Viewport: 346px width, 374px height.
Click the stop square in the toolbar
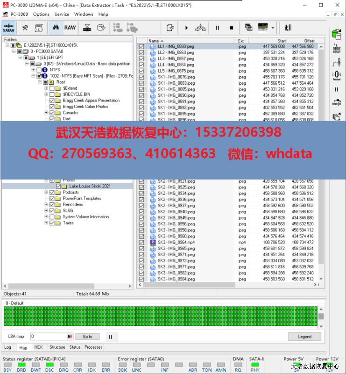[x=231, y=28]
